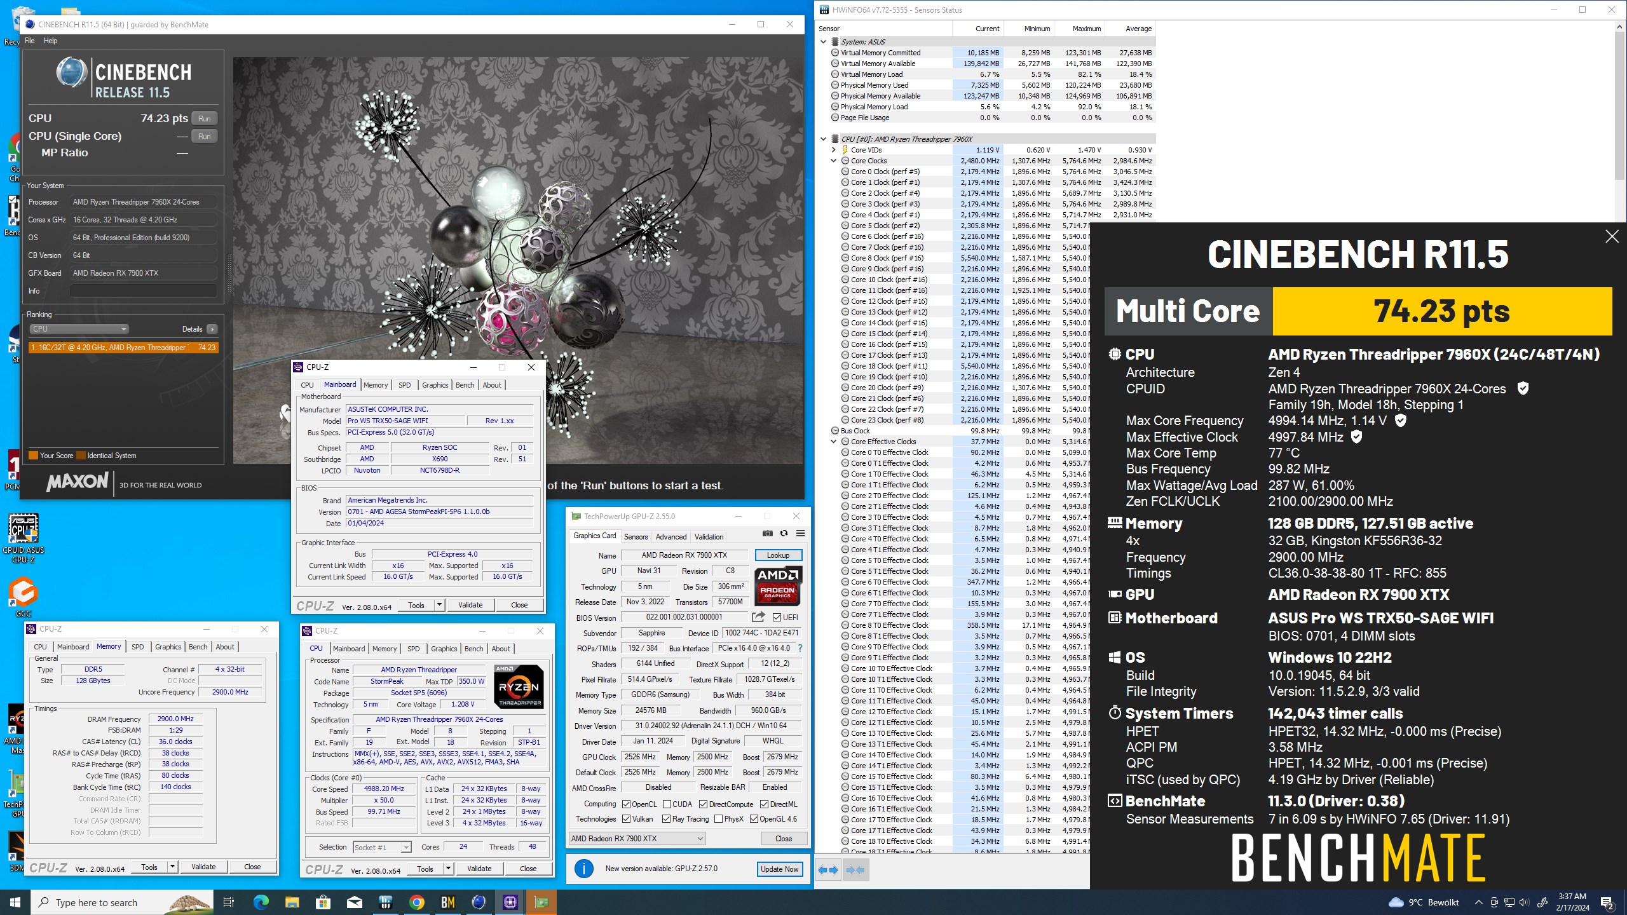The image size is (1627, 915).
Task: Click the blue info icon in GPU-Z update bar
Action: pos(583,869)
